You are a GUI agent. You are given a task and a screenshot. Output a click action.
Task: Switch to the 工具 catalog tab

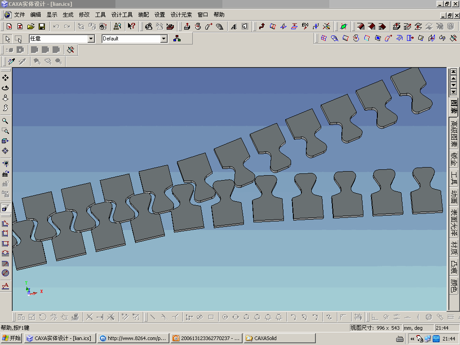(x=454, y=178)
